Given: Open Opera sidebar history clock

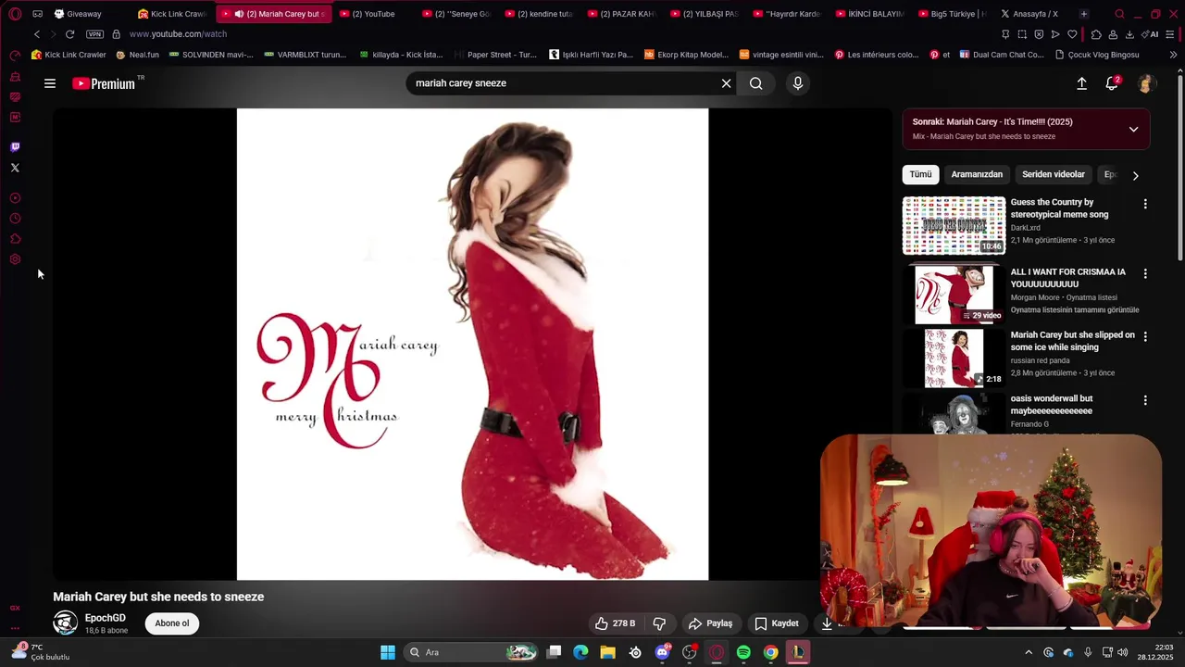Looking at the screenshot, I should [15, 219].
